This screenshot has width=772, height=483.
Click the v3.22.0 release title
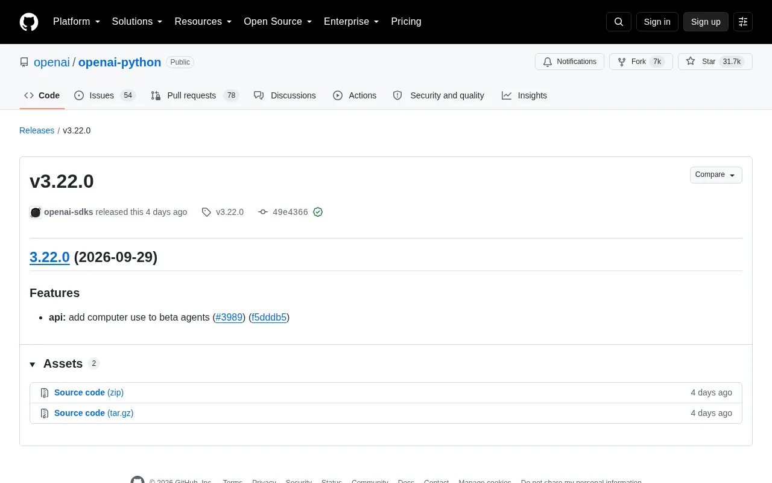click(62, 181)
